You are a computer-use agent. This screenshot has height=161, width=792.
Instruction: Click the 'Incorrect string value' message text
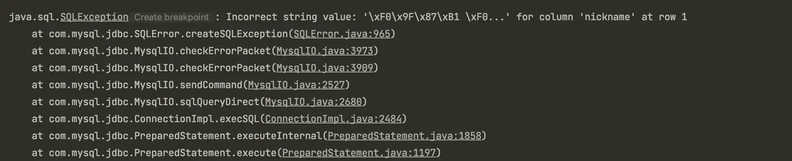(x=285, y=17)
